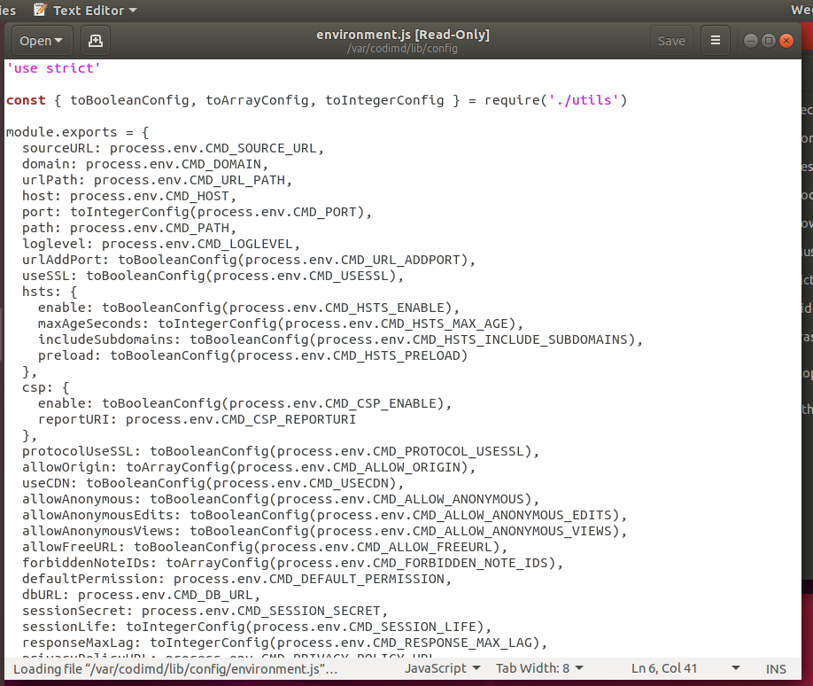Click the csp: { line

tap(46, 387)
